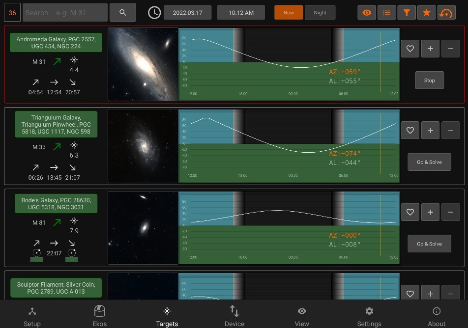The width and height of the screenshot is (468, 328).
Task: Click M 31 transit time 12:54
Action: click(54, 92)
